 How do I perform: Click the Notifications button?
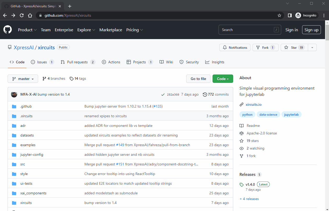[x=235, y=47]
